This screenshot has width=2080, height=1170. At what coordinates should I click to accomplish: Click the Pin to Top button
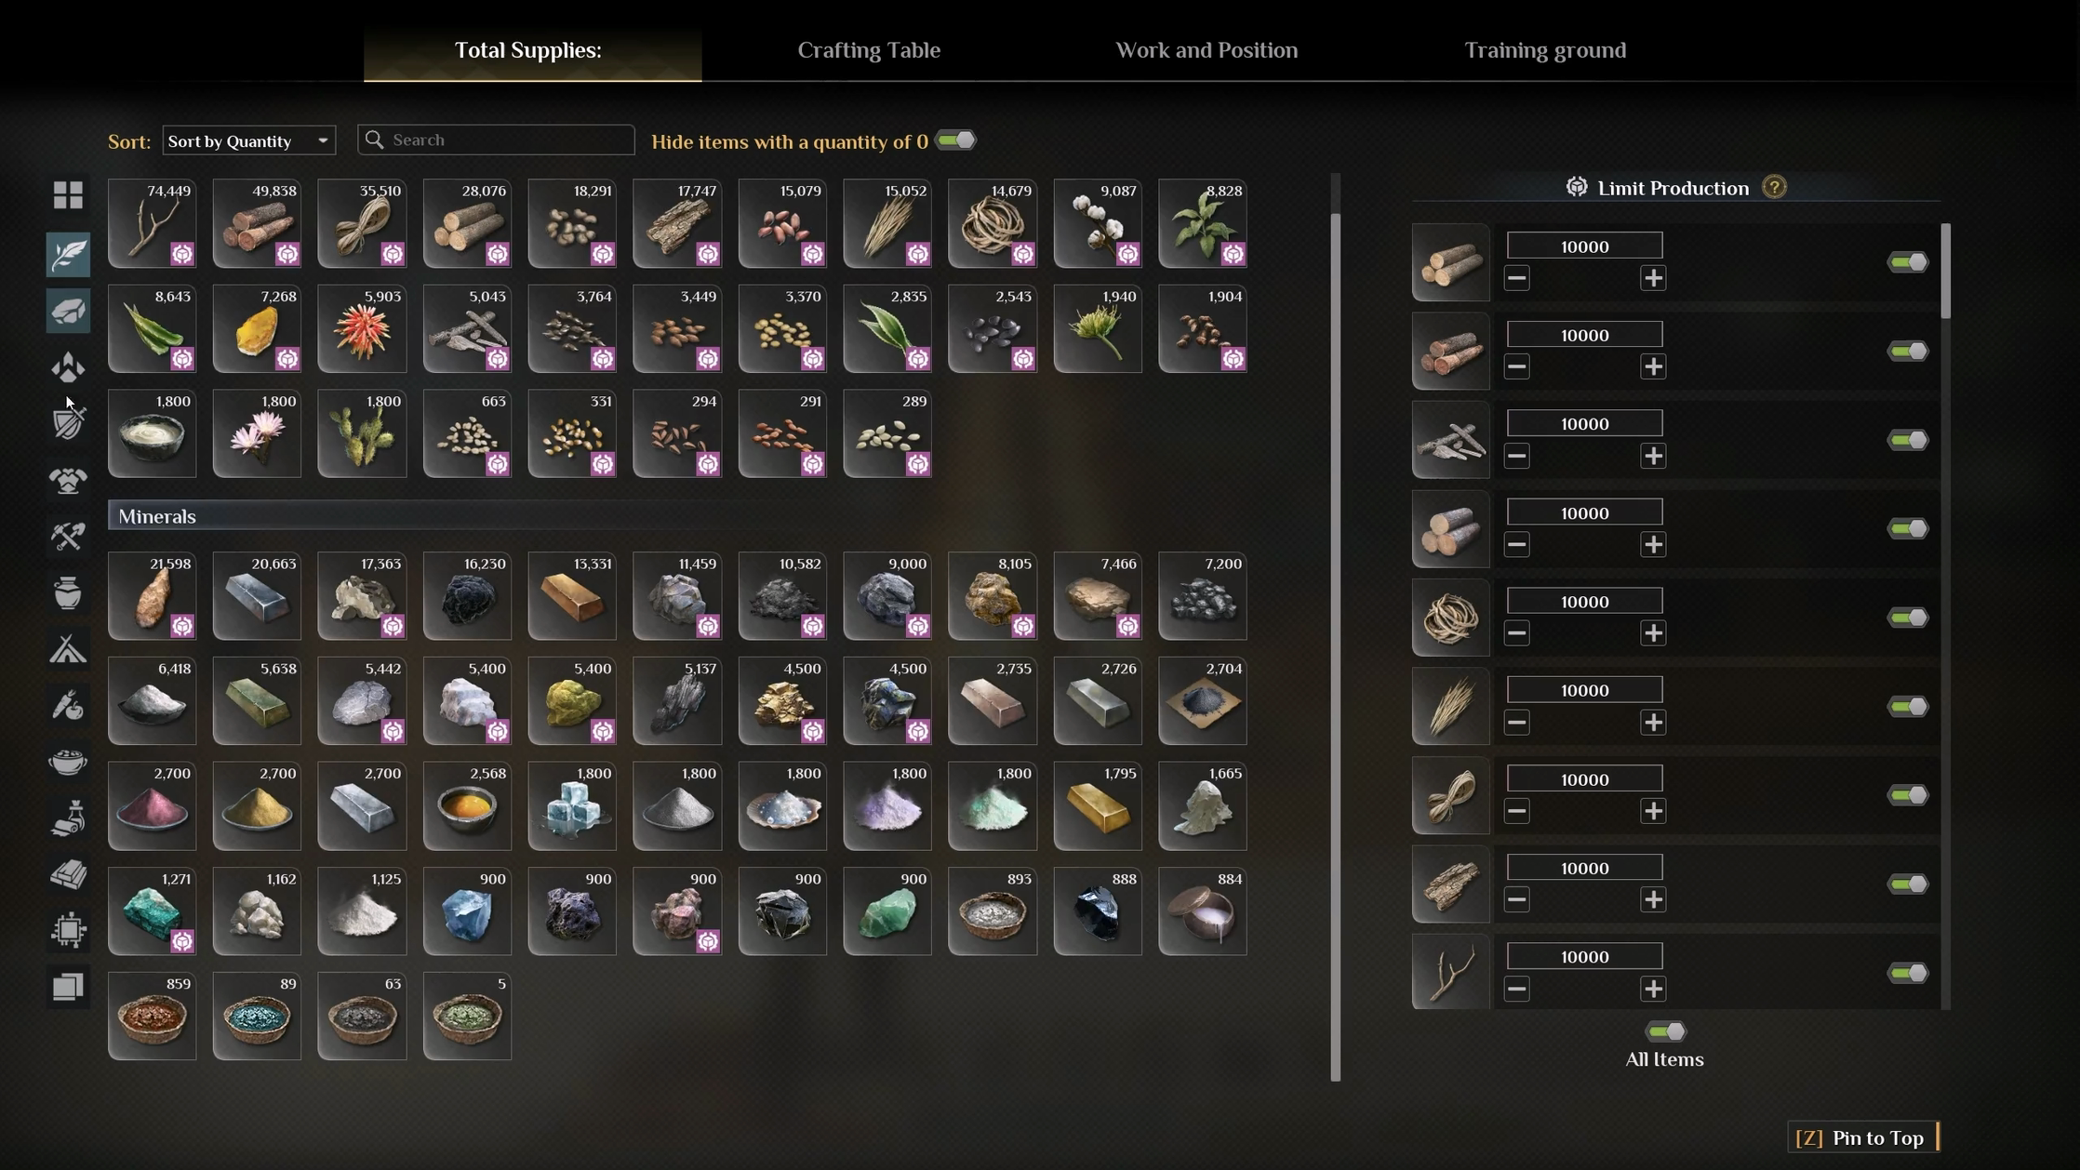(x=1861, y=1137)
